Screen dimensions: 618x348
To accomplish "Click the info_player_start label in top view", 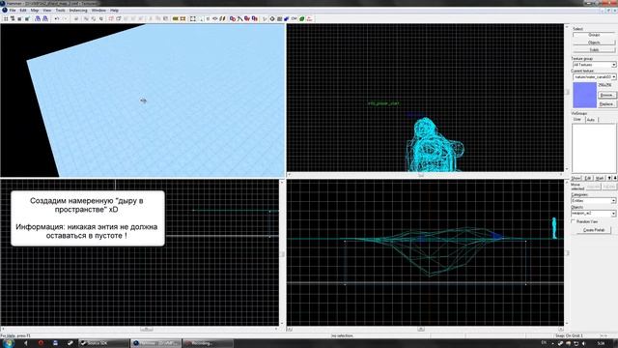I will [x=383, y=103].
